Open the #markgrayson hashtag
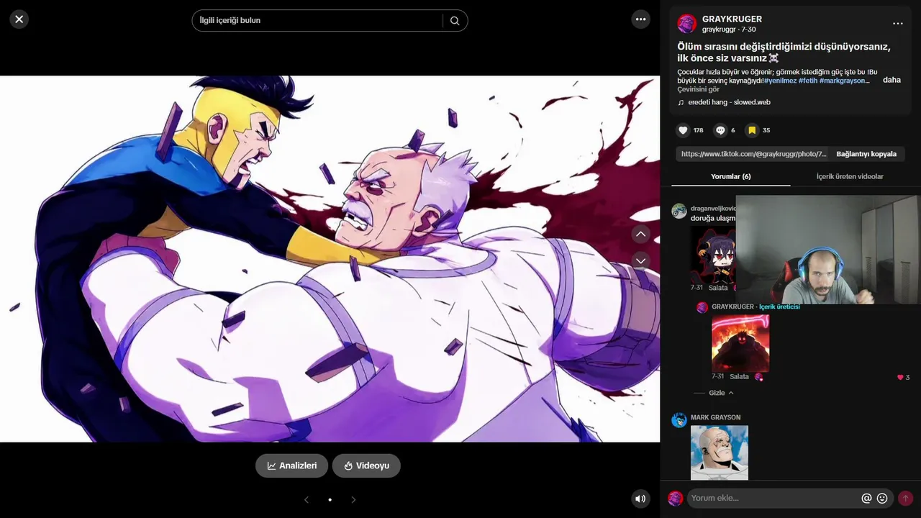This screenshot has height=518, width=921. (845, 81)
